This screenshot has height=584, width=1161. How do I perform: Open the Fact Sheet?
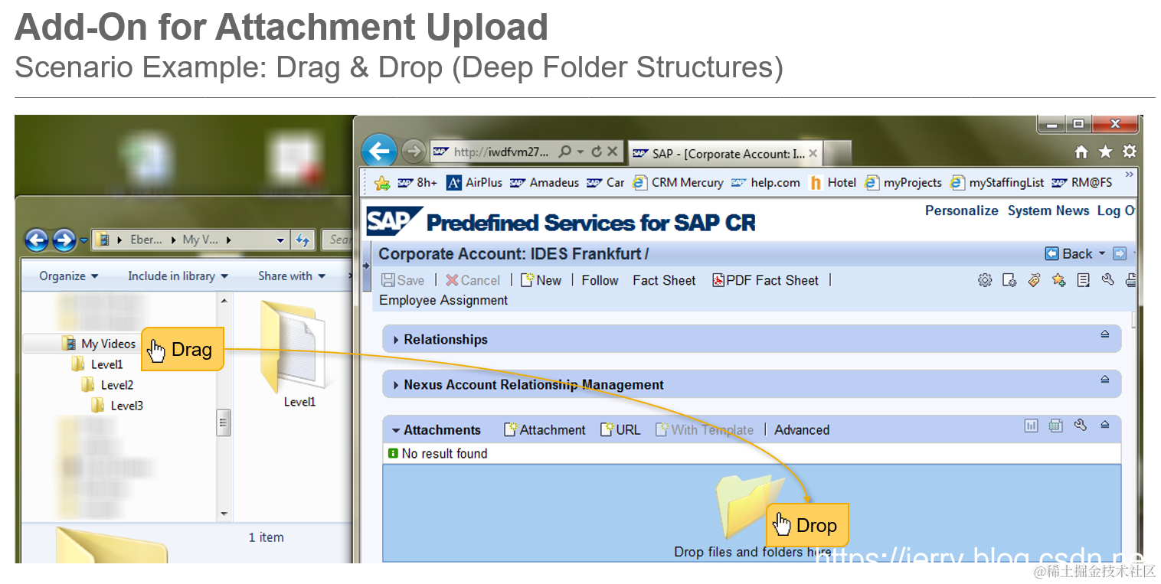pos(664,280)
